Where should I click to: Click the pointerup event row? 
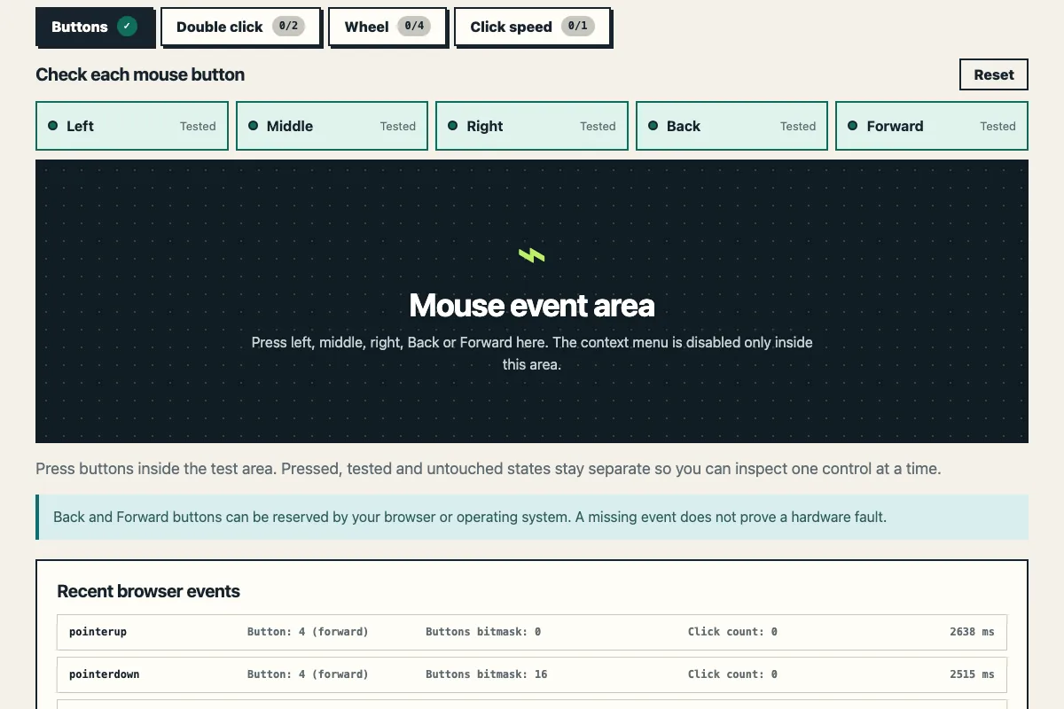pyautogui.click(x=532, y=632)
